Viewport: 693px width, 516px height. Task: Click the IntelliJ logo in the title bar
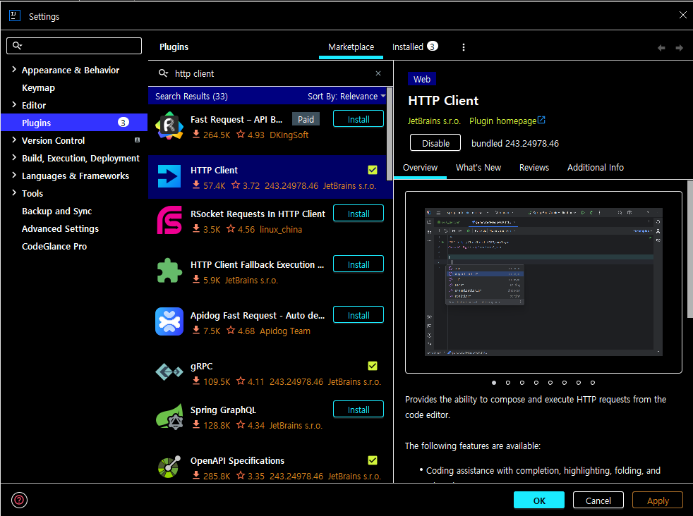(x=15, y=16)
